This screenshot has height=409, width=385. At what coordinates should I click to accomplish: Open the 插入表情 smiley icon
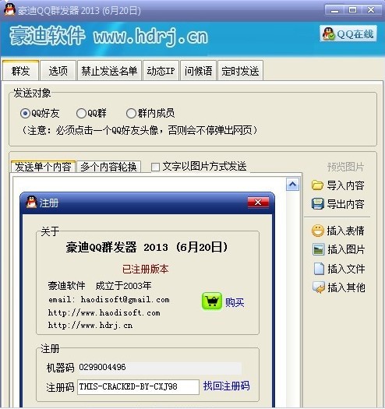click(318, 231)
